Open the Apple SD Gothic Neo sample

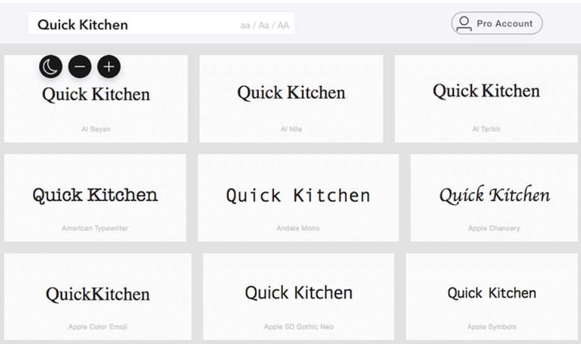298,293
